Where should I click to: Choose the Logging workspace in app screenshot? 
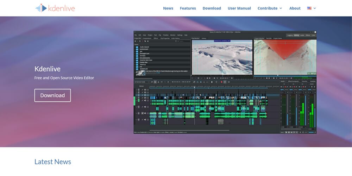pyautogui.click(x=290, y=35)
